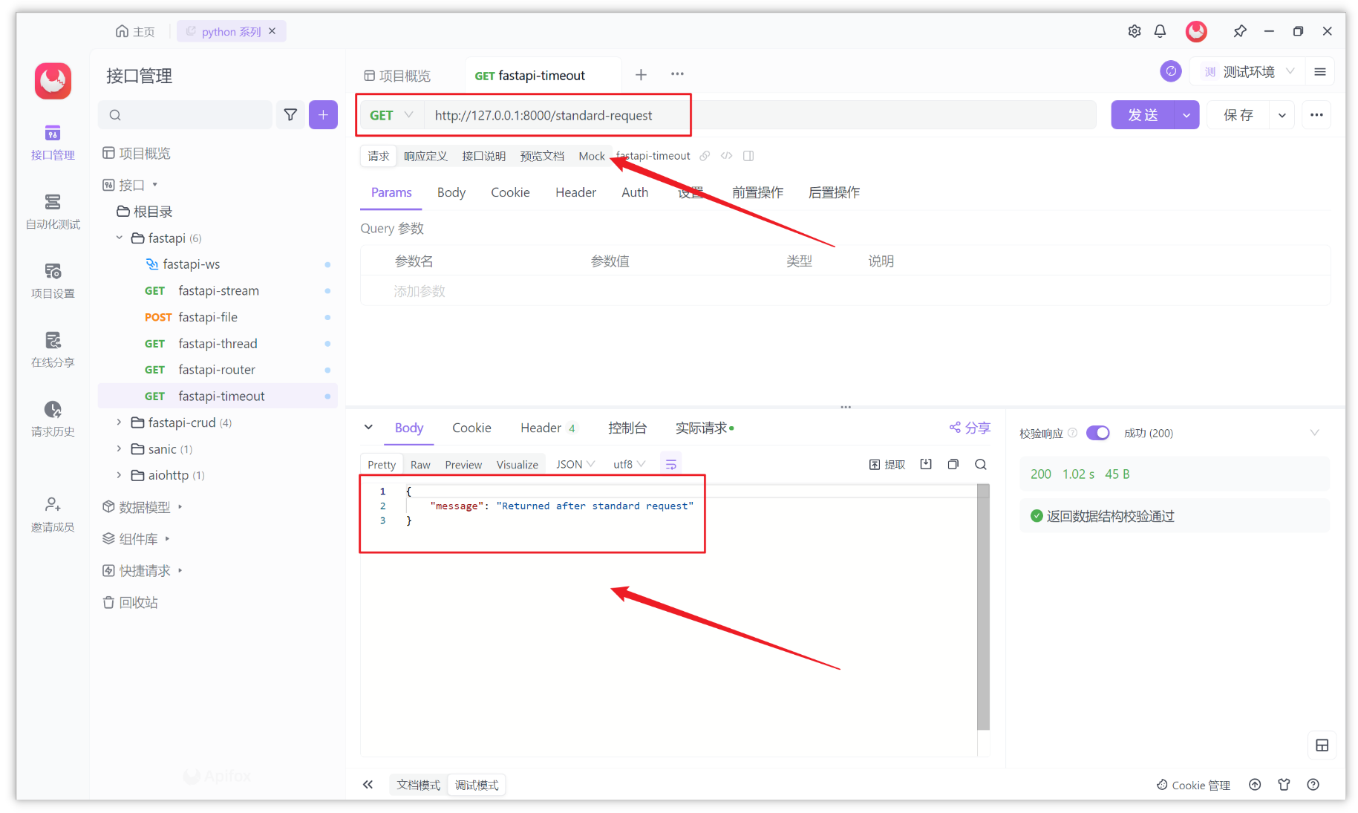The height and width of the screenshot is (813, 1358).
Task: Collapse the fastapi folder in the API tree
Action: 119,238
